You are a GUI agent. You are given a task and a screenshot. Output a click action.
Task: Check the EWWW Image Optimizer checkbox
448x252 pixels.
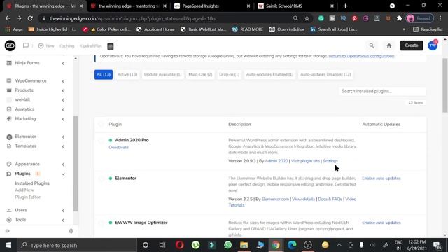tap(101, 223)
